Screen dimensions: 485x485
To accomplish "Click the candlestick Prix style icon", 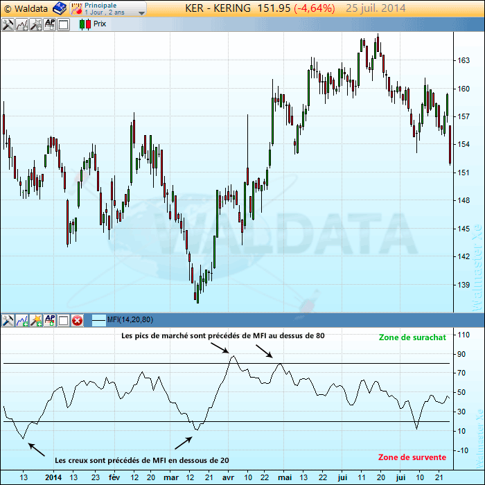I will click(85, 24).
